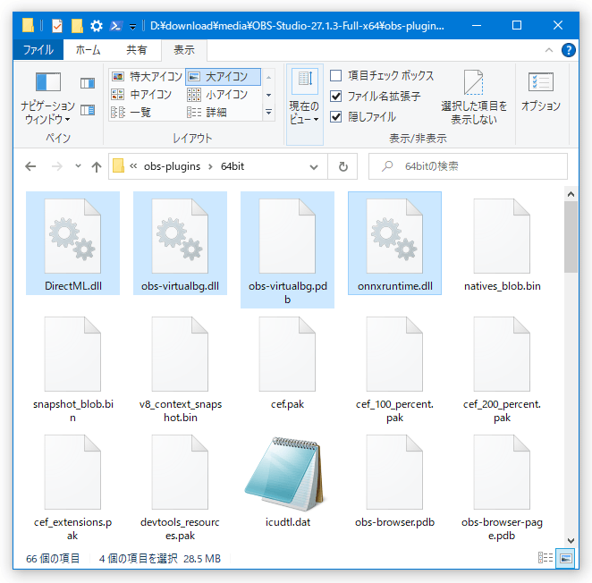Screen dimensions: 592x583
Task: Expand the chevron after obs-plugins breadcrumb
Action: tap(211, 166)
